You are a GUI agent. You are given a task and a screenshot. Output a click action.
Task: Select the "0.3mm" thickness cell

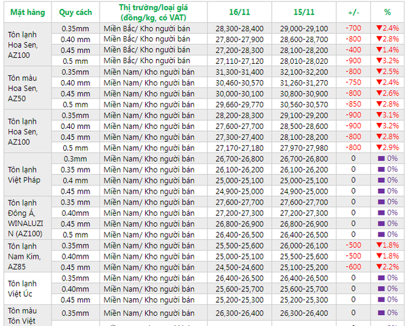click(x=75, y=159)
